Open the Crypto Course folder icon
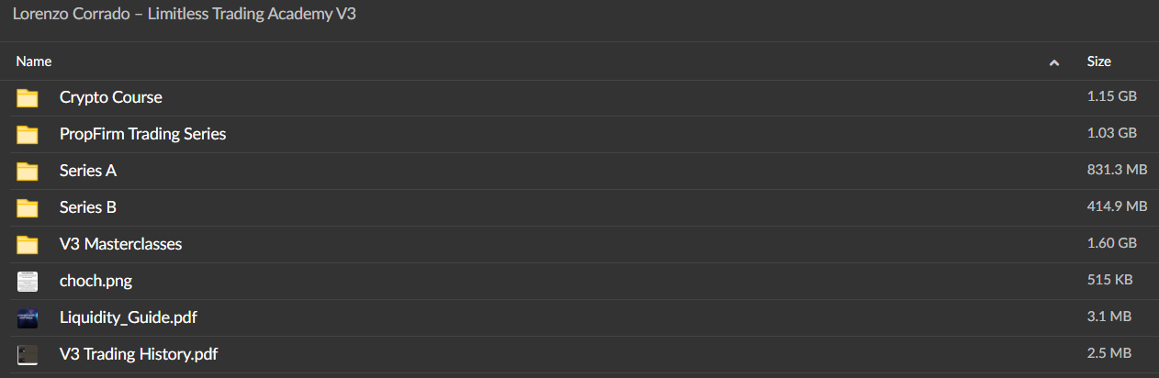The height and width of the screenshot is (378, 1159). pyautogui.click(x=28, y=98)
